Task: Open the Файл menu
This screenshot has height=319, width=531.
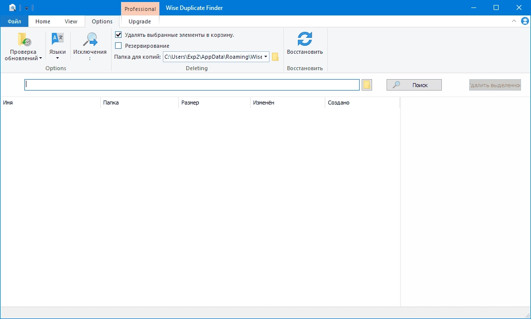Action: tap(14, 21)
